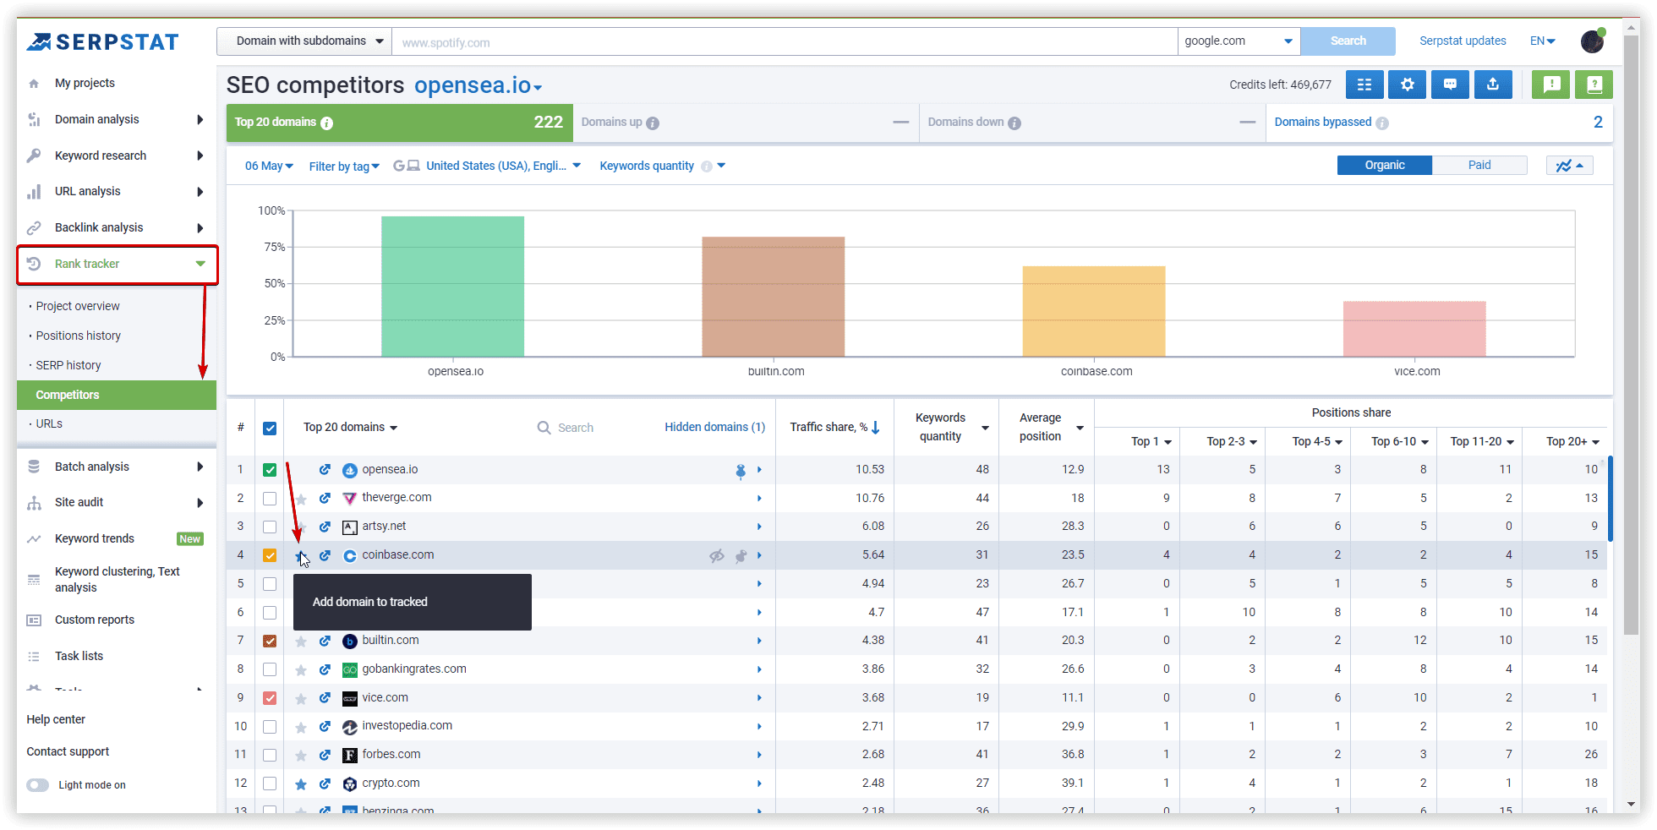Image resolution: width=1657 pixels, height=830 pixels.
Task: Click info icon beside Domains down
Action: coord(1014,123)
